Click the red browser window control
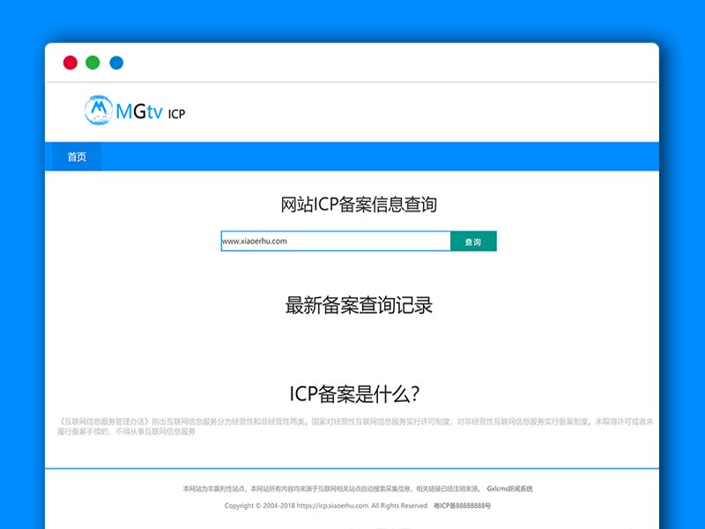The height and width of the screenshot is (529, 705). tap(70, 62)
